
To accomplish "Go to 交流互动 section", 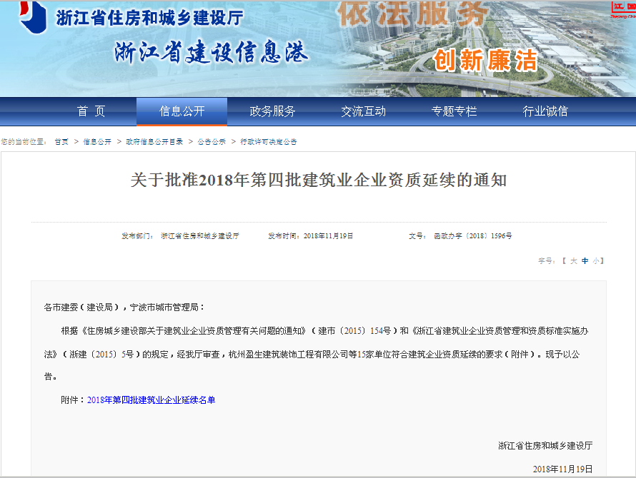I will (363, 111).
